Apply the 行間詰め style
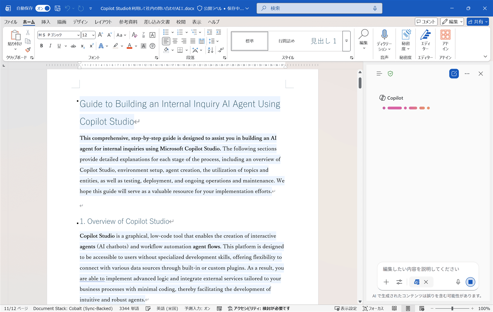This screenshot has width=493, height=312. (x=287, y=41)
